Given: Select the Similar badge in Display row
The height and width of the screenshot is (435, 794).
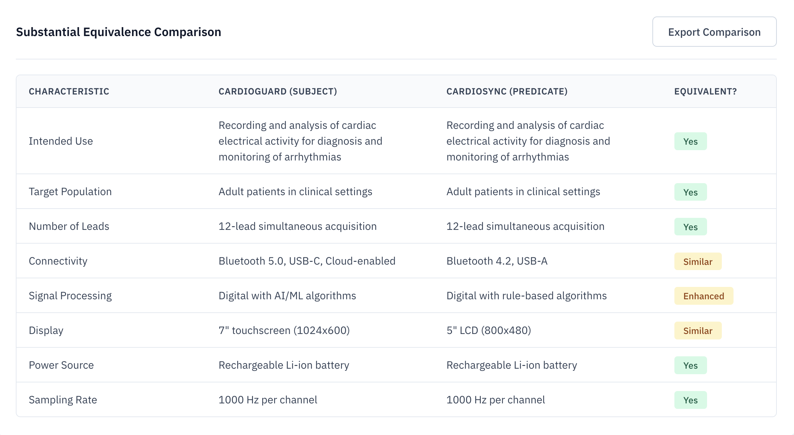Looking at the screenshot, I should coord(697,331).
